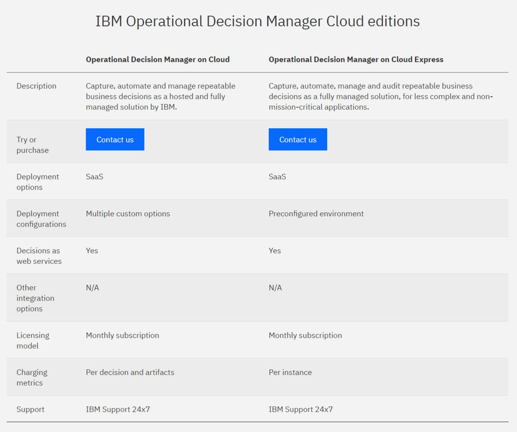517x432 pixels.
Task: Select the Multiple custom options cell
Action: coord(127,213)
